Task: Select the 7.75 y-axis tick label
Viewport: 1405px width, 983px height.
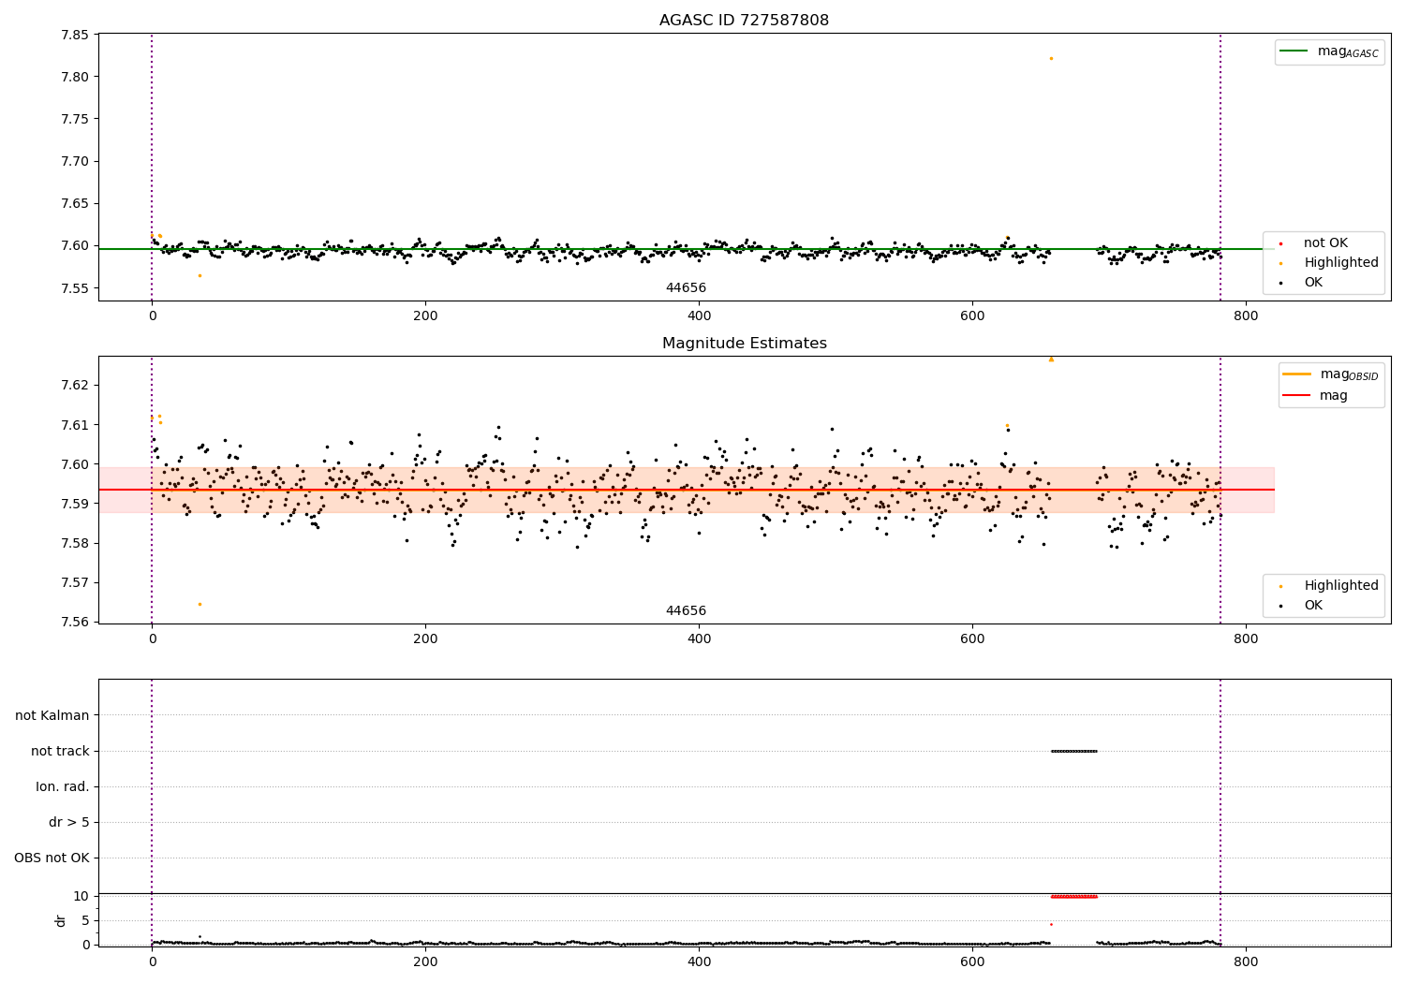Action: (x=74, y=119)
